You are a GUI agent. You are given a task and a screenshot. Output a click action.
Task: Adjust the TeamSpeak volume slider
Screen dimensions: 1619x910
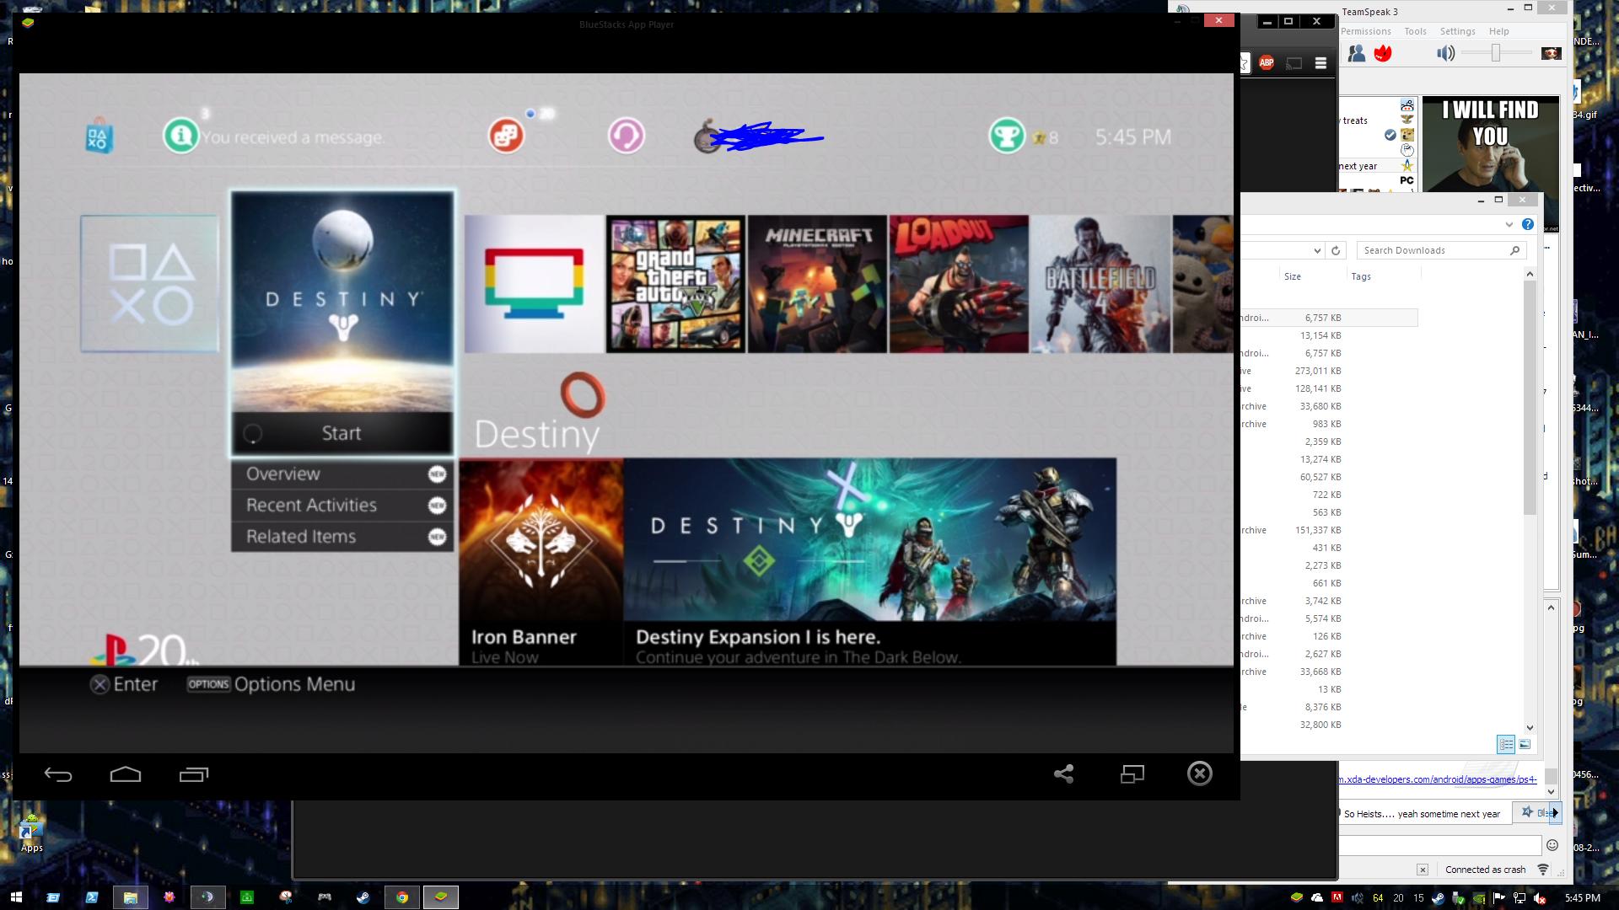1496,53
